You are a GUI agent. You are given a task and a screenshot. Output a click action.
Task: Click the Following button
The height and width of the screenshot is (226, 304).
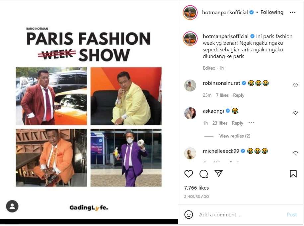[272, 12]
